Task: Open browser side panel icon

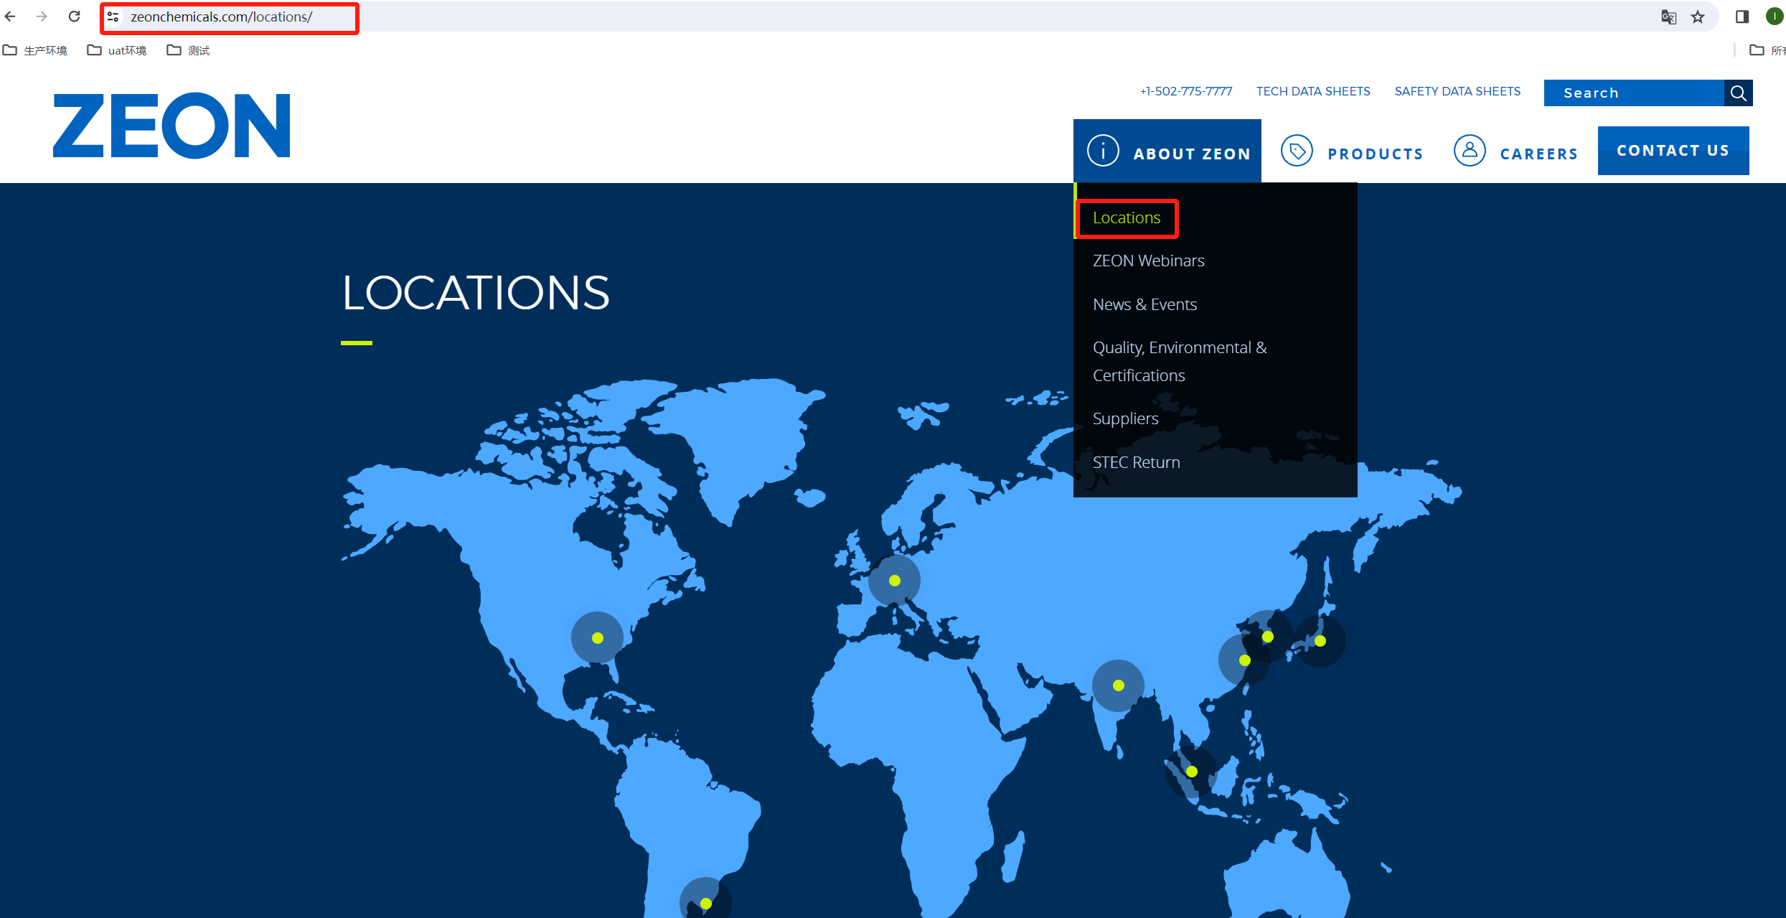Action: [x=1742, y=17]
